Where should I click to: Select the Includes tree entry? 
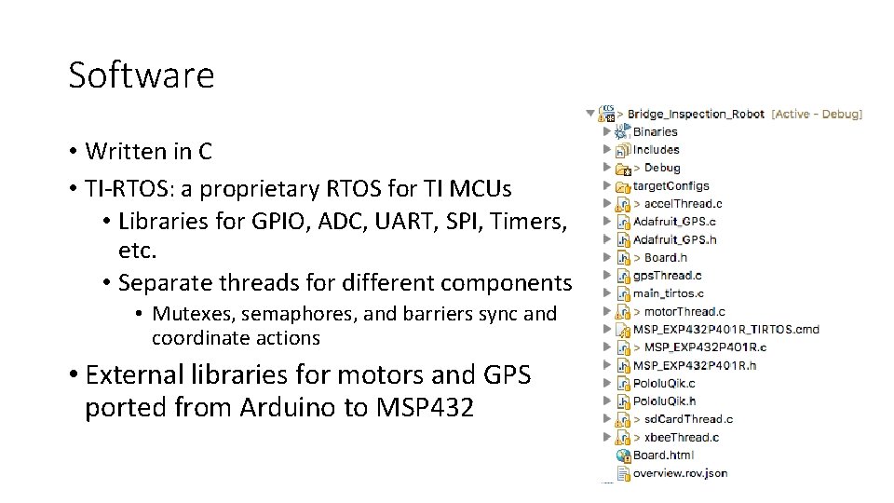pos(657,150)
